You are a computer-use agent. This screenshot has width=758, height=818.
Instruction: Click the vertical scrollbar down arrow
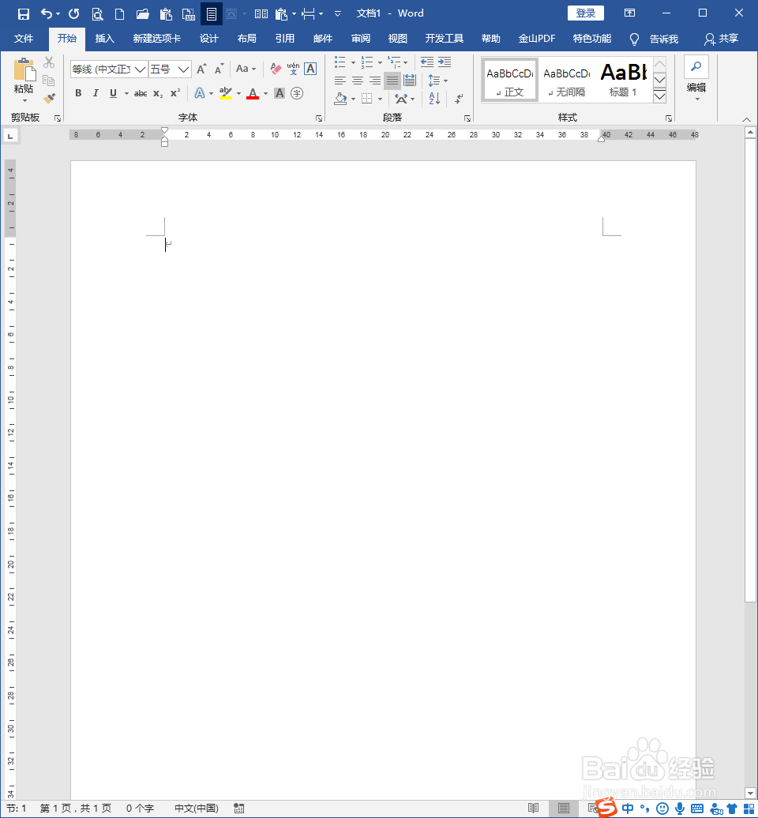pyautogui.click(x=750, y=794)
